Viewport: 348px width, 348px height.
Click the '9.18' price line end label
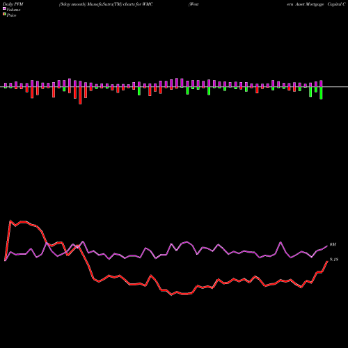pyautogui.click(x=334, y=260)
